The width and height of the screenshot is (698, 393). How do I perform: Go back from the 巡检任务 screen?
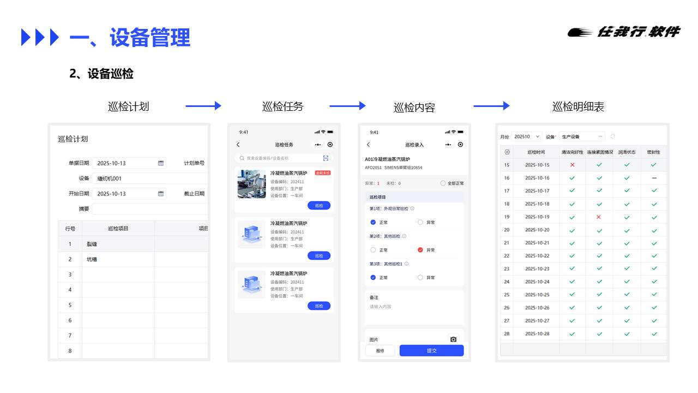(238, 145)
